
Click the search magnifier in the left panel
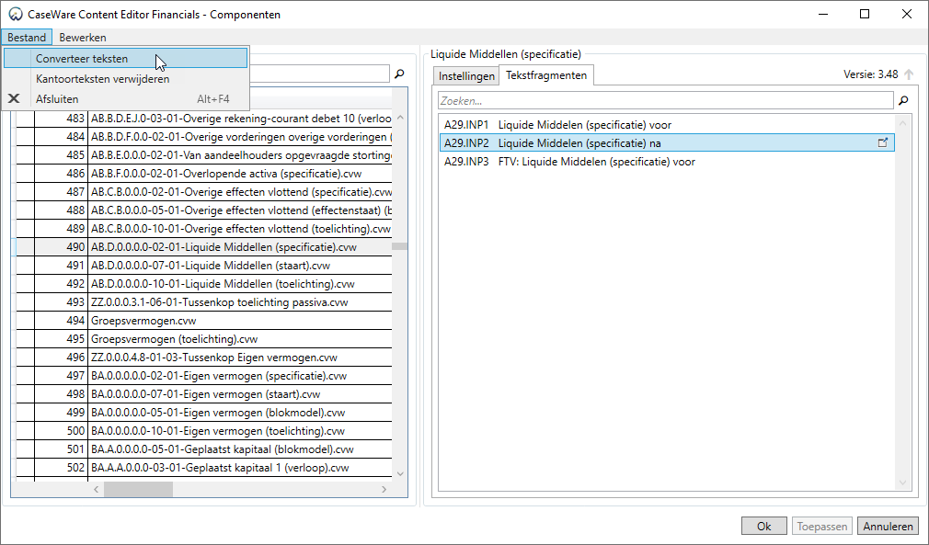tap(399, 74)
